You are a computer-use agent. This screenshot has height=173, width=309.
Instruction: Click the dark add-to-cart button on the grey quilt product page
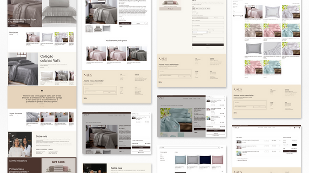pyautogui.click(x=125, y=23)
